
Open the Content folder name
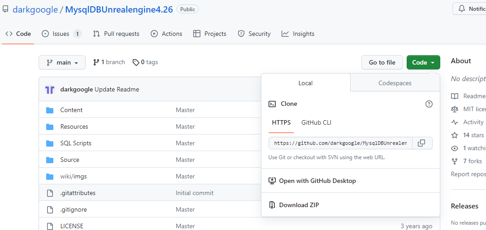[71, 110]
